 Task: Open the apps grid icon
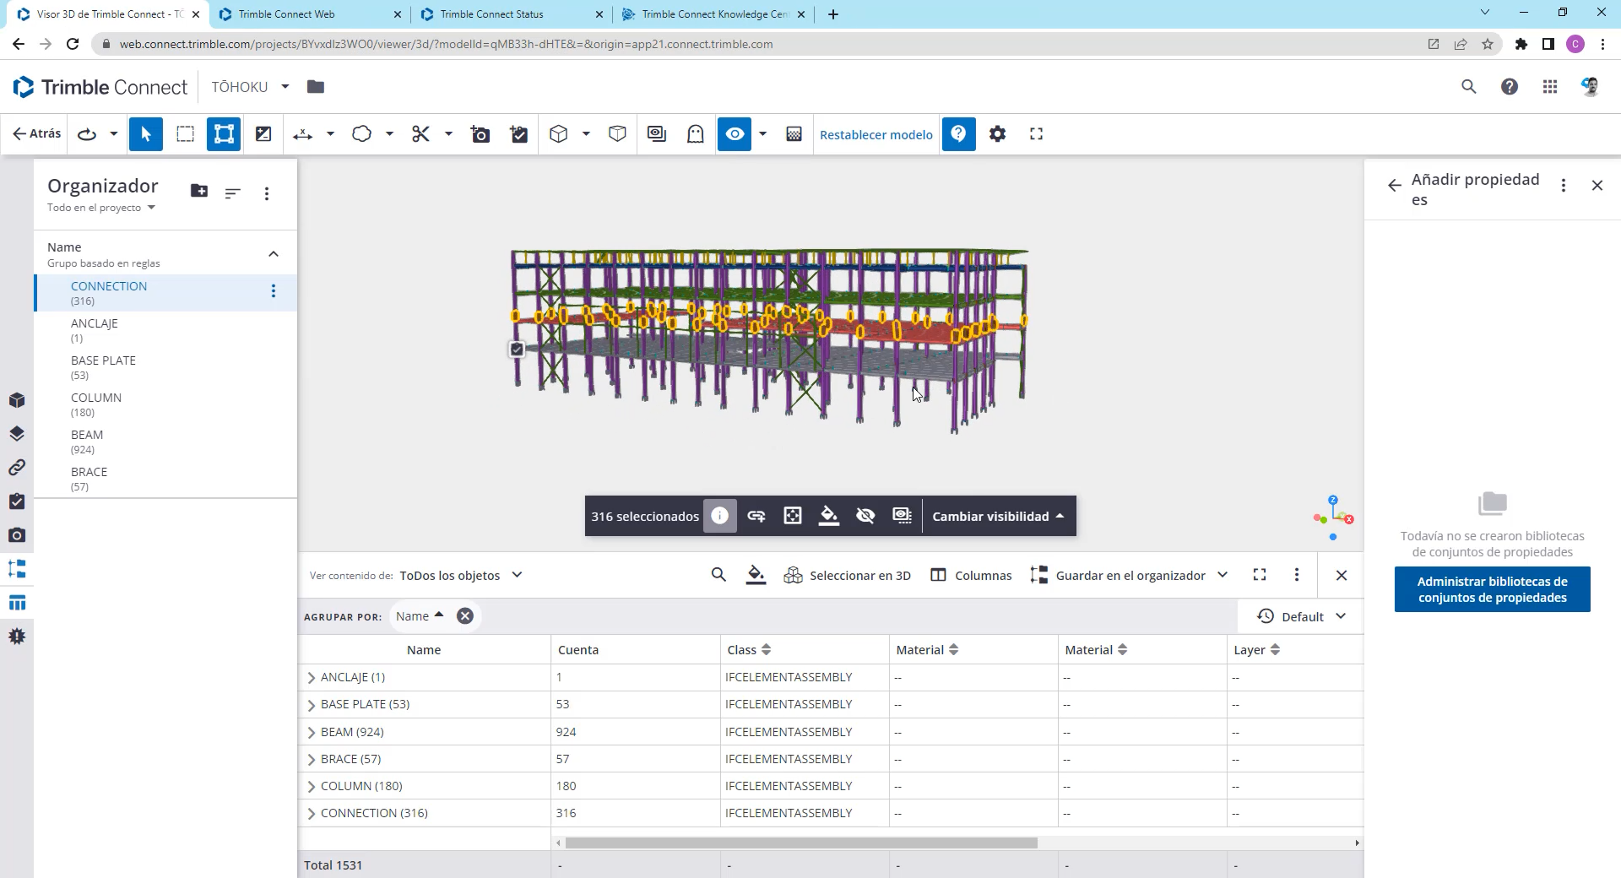point(1550,87)
